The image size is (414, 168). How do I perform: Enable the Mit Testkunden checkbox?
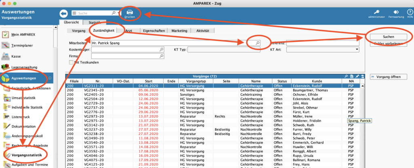71,63
